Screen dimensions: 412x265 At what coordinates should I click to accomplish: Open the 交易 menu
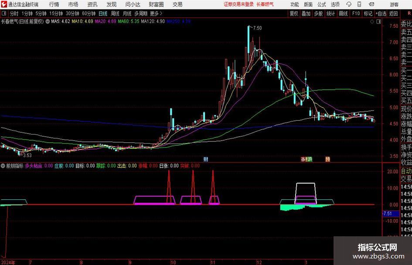[x=177, y=4]
